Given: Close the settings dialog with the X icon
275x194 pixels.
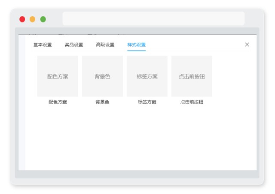Looking at the screenshot, I should point(247,44).
